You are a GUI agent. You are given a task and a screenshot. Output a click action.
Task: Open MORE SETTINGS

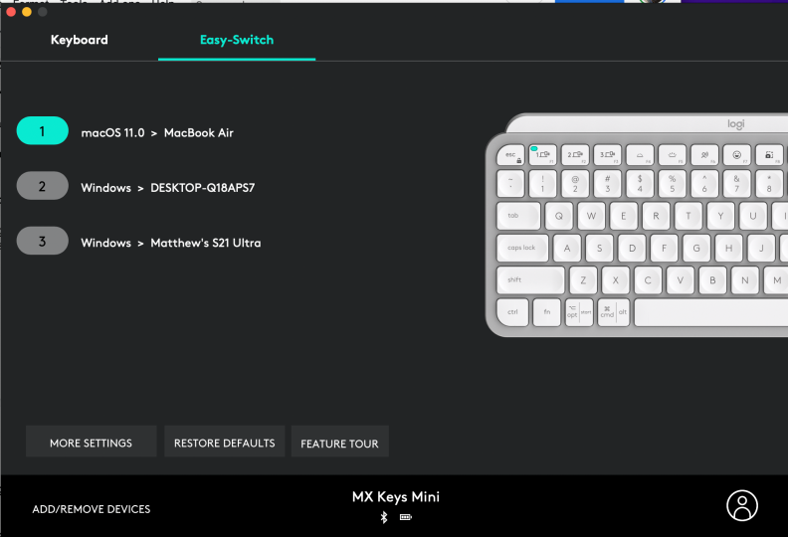(91, 442)
